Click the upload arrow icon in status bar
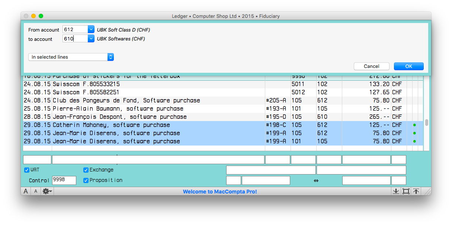Viewport: 452px width, 225px height. (416, 191)
